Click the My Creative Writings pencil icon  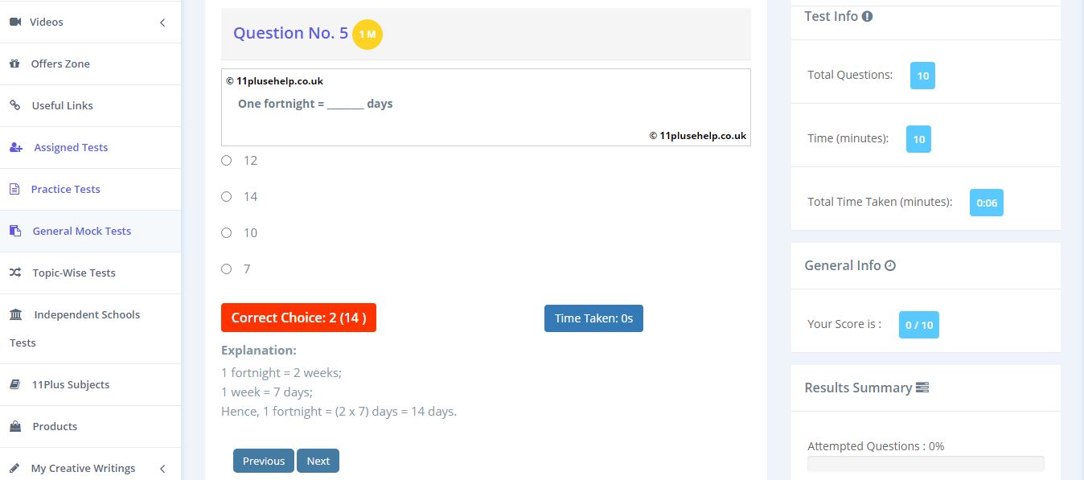[14, 468]
